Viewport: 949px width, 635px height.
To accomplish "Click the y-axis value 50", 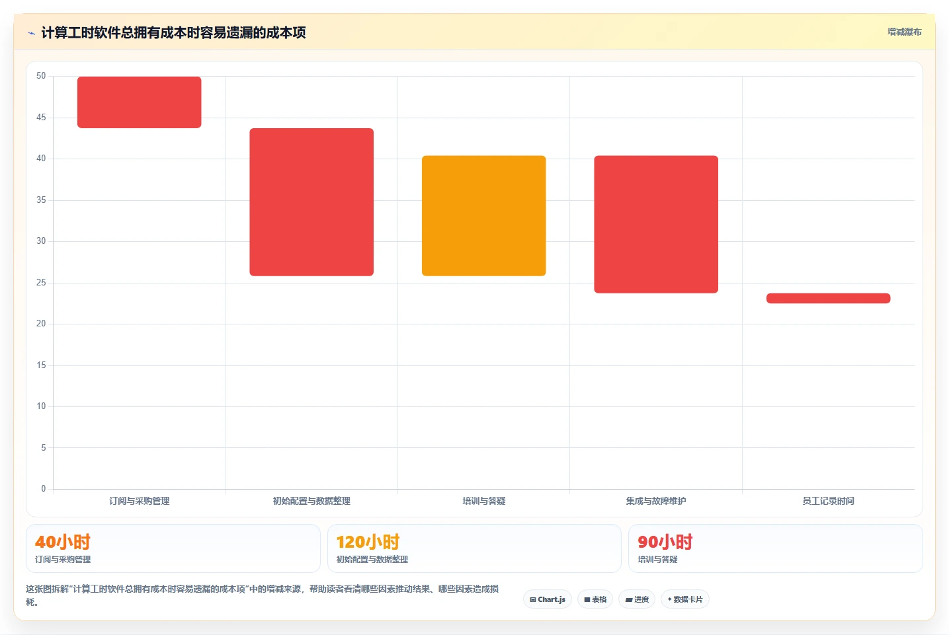I will coord(41,76).
